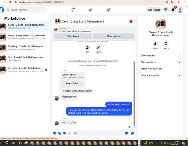188x146 pixels.
Task: Attach a photo using image icon
Action: tap(60, 133)
